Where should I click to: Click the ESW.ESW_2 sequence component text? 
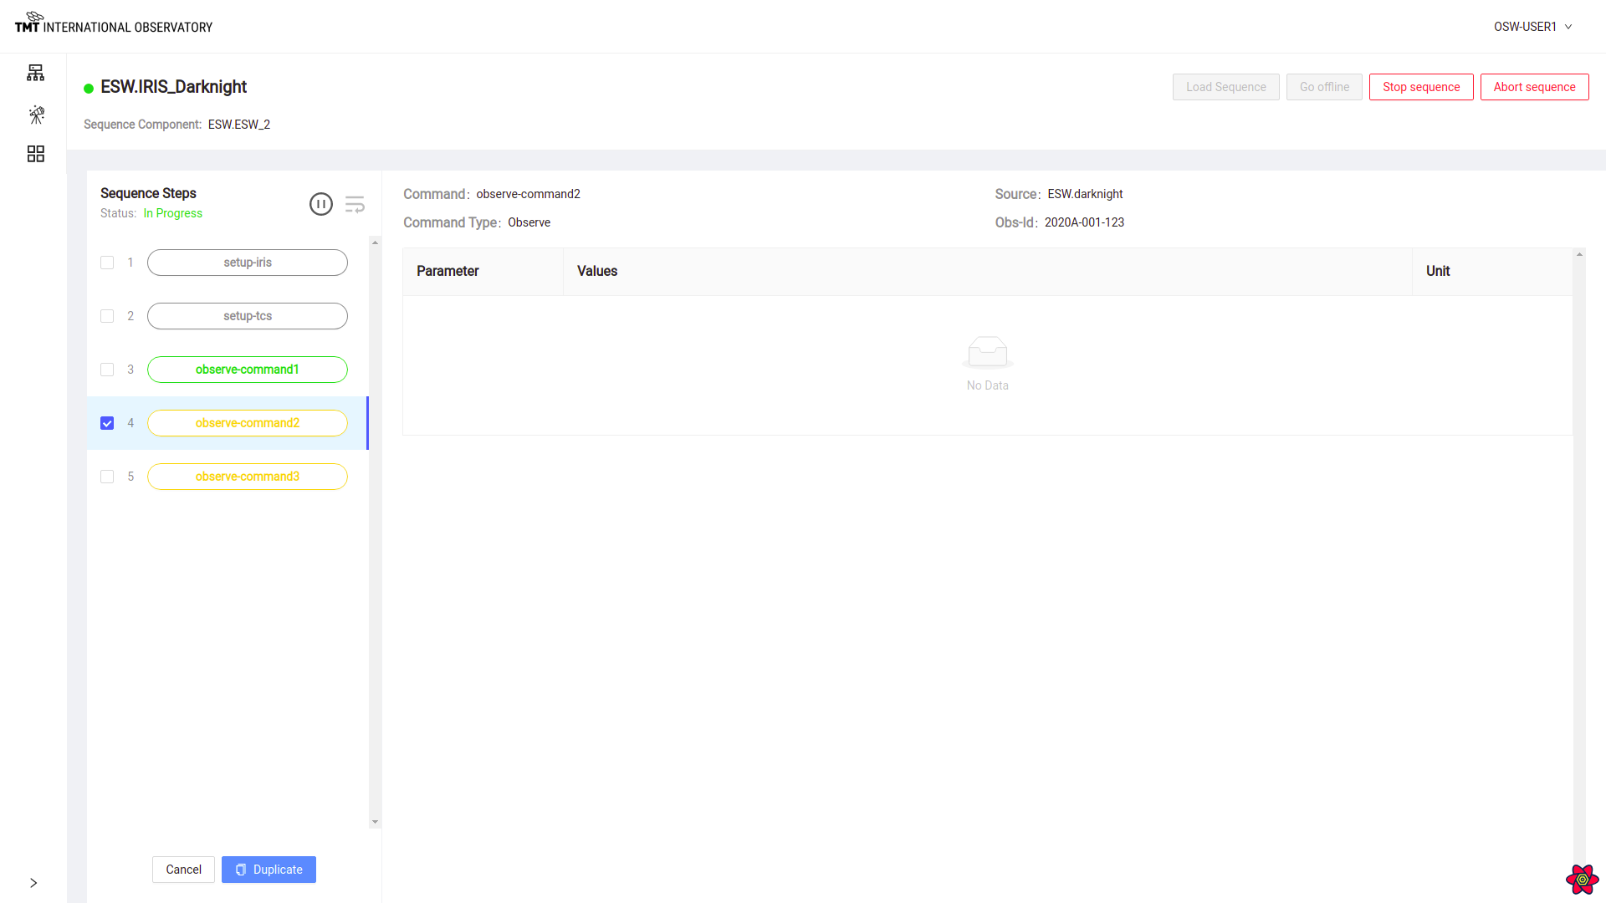[239, 125]
